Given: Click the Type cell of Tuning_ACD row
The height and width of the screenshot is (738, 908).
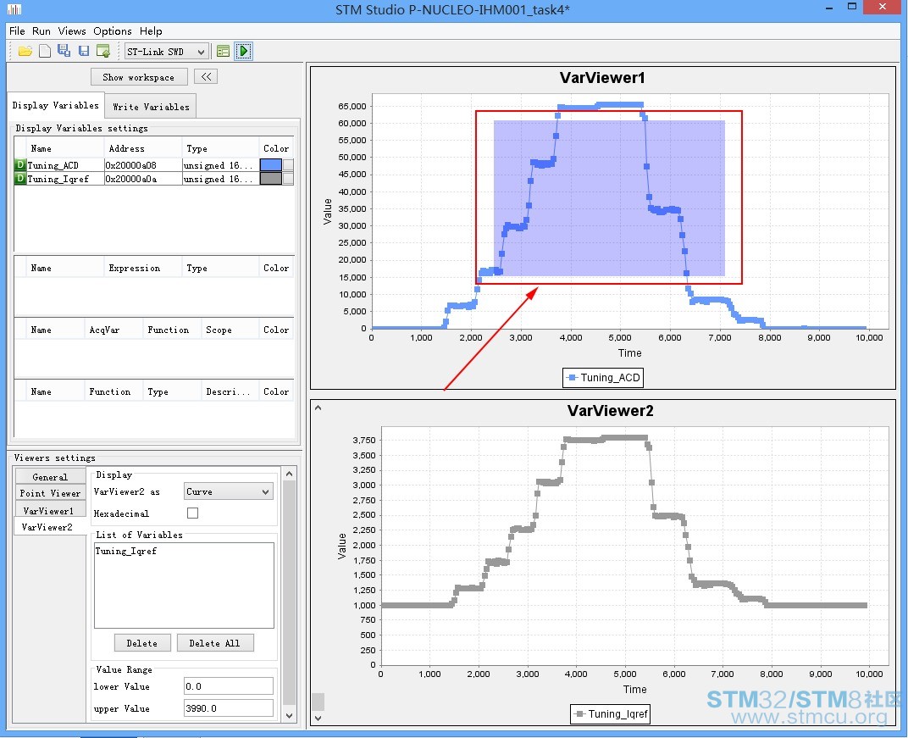Looking at the screenshot, I should point(220,165).
